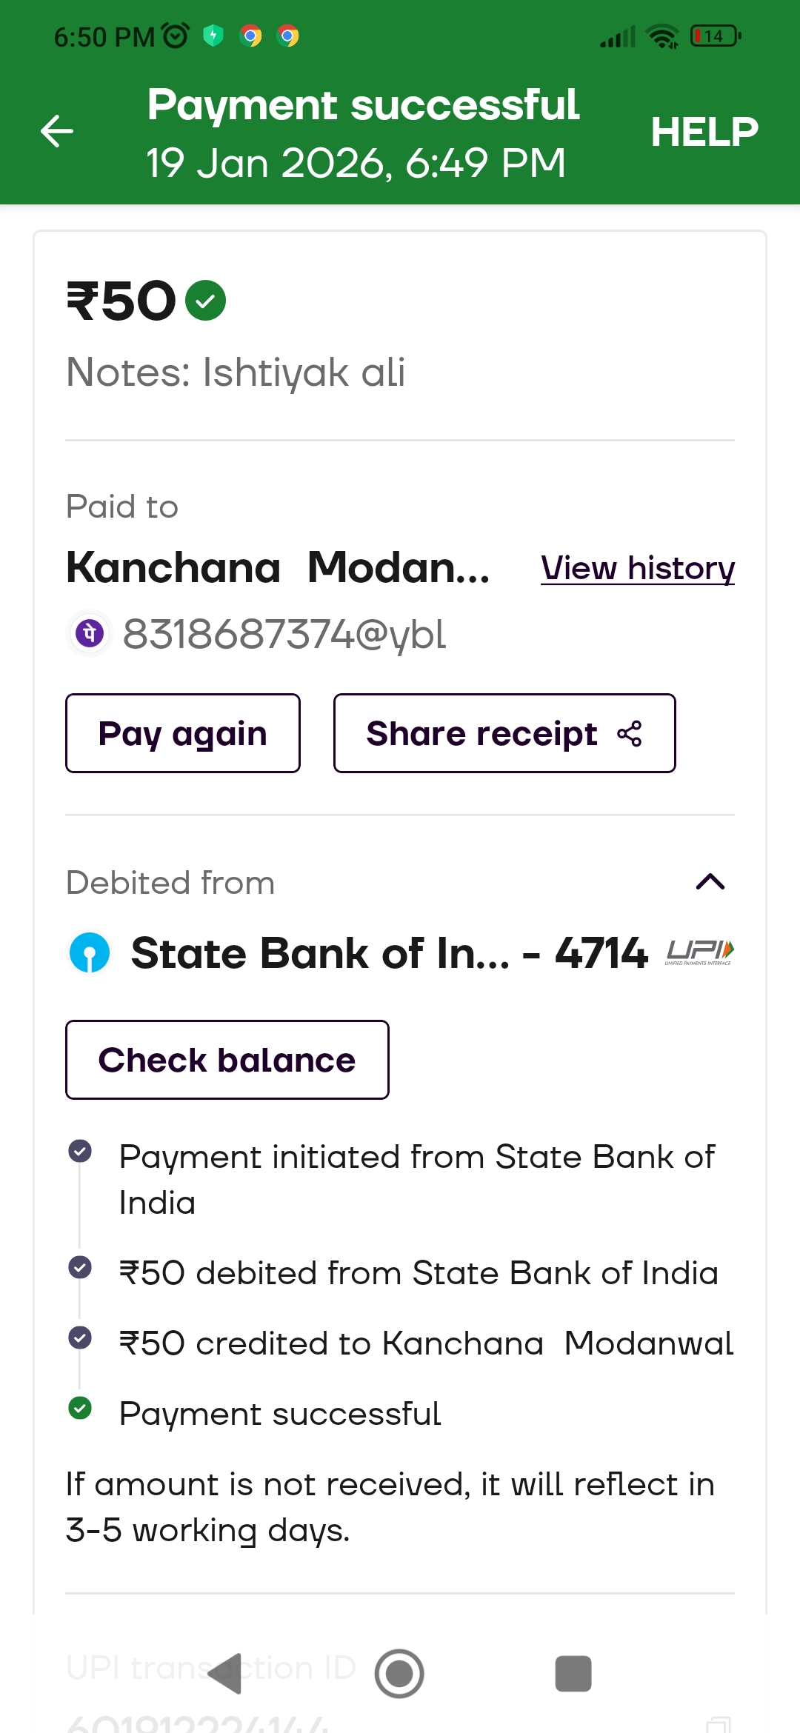Check balance of SBI account
This screenshot has width=800, height=1733.
pos(227,1060)
